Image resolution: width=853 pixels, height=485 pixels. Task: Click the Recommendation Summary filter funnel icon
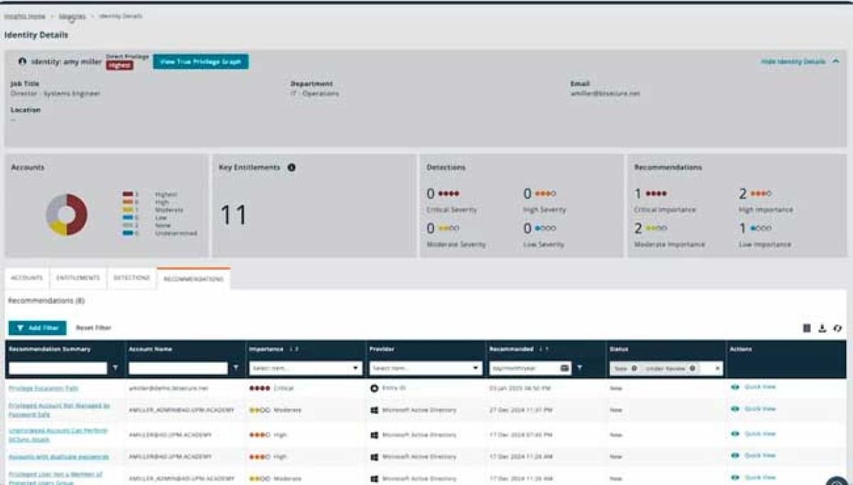pos(116,368)
